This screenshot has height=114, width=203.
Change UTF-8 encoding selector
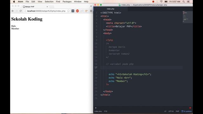171,111
